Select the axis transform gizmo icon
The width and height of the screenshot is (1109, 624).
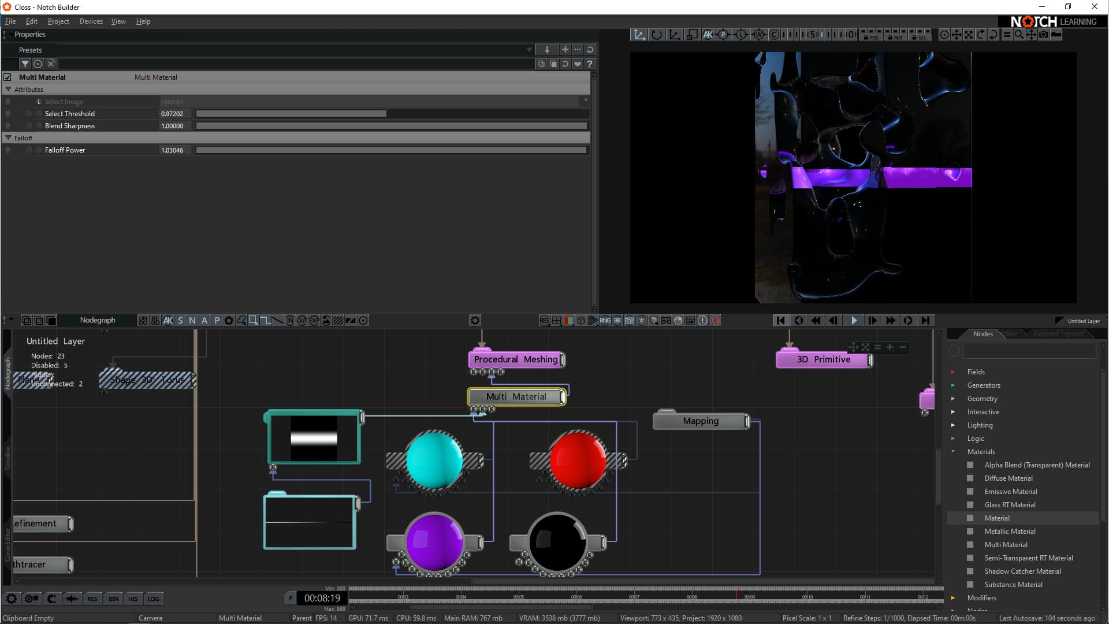coord(639,35)
